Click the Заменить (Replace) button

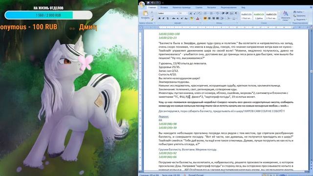[299, 16]
